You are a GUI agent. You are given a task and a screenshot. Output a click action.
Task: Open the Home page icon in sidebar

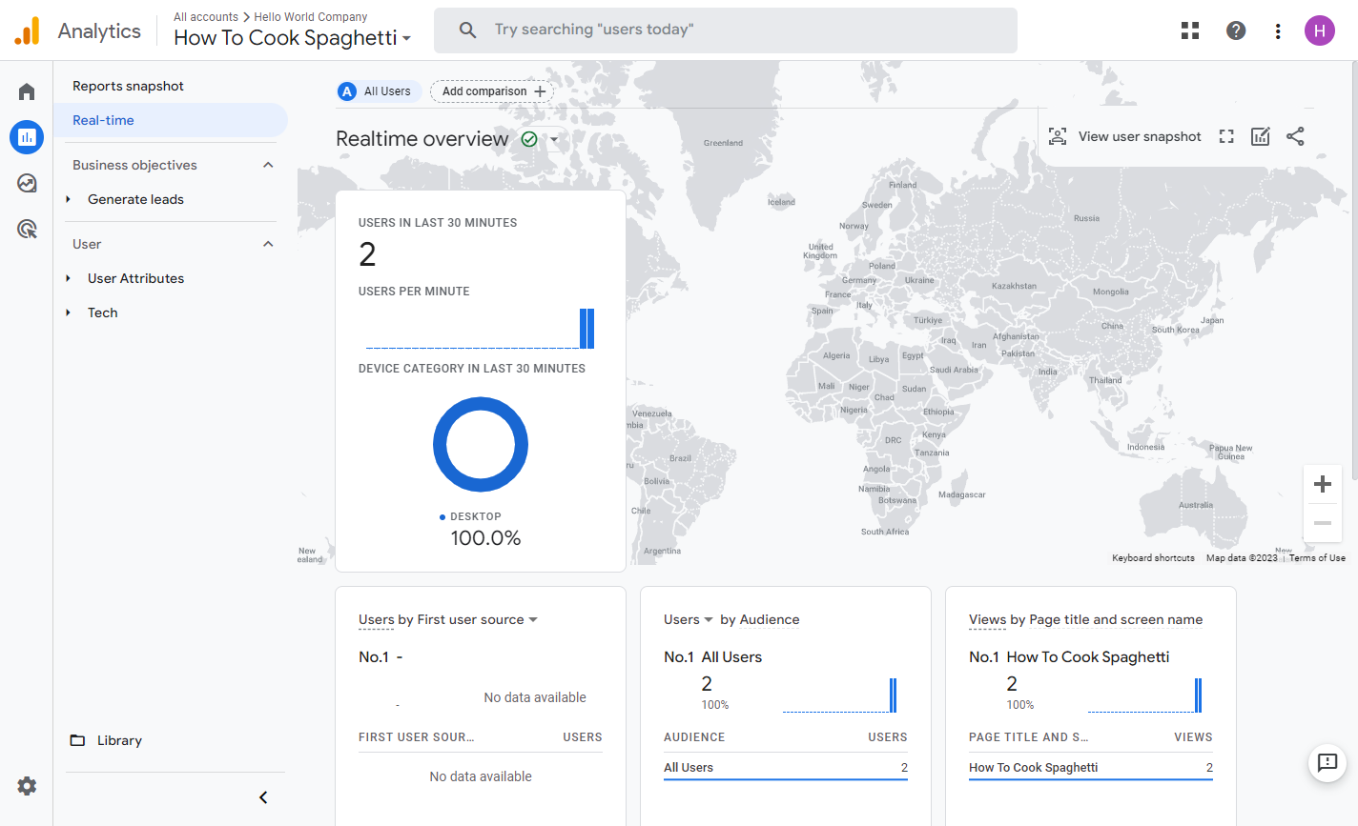(26, 91)
